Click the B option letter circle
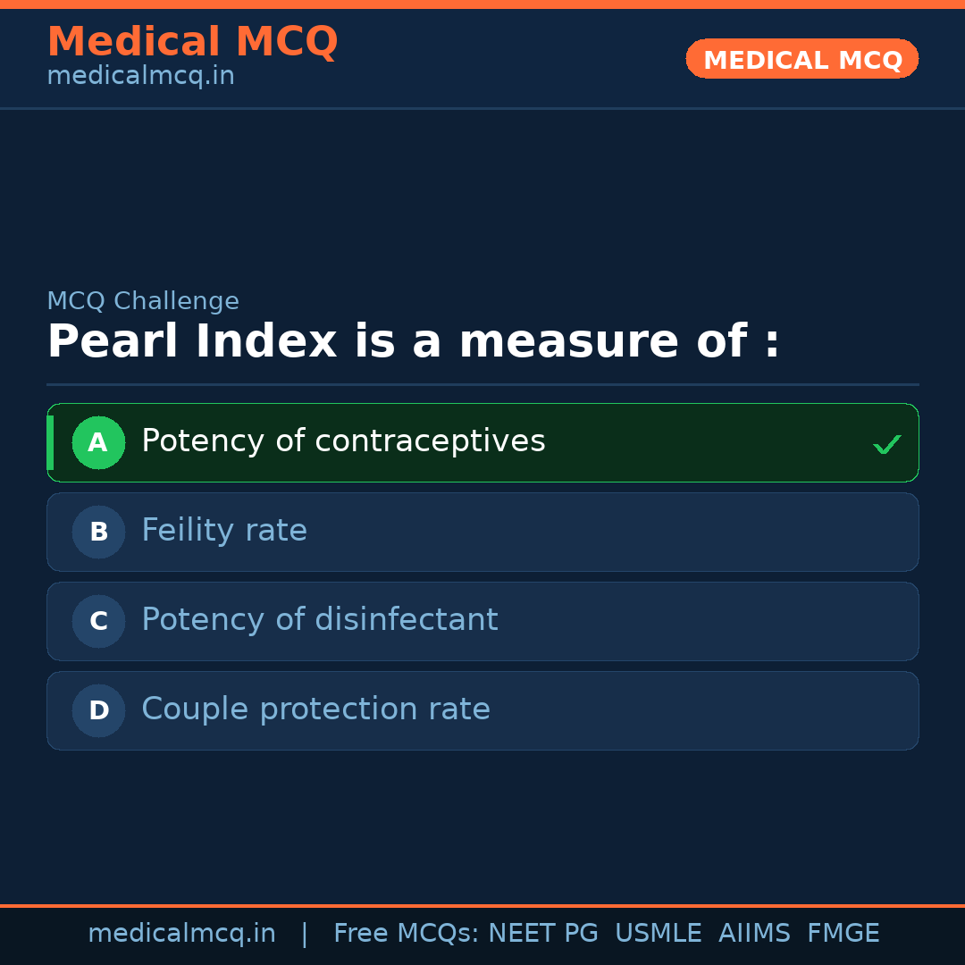This screenshot has width=965, height=965. [x=98, y=532]
